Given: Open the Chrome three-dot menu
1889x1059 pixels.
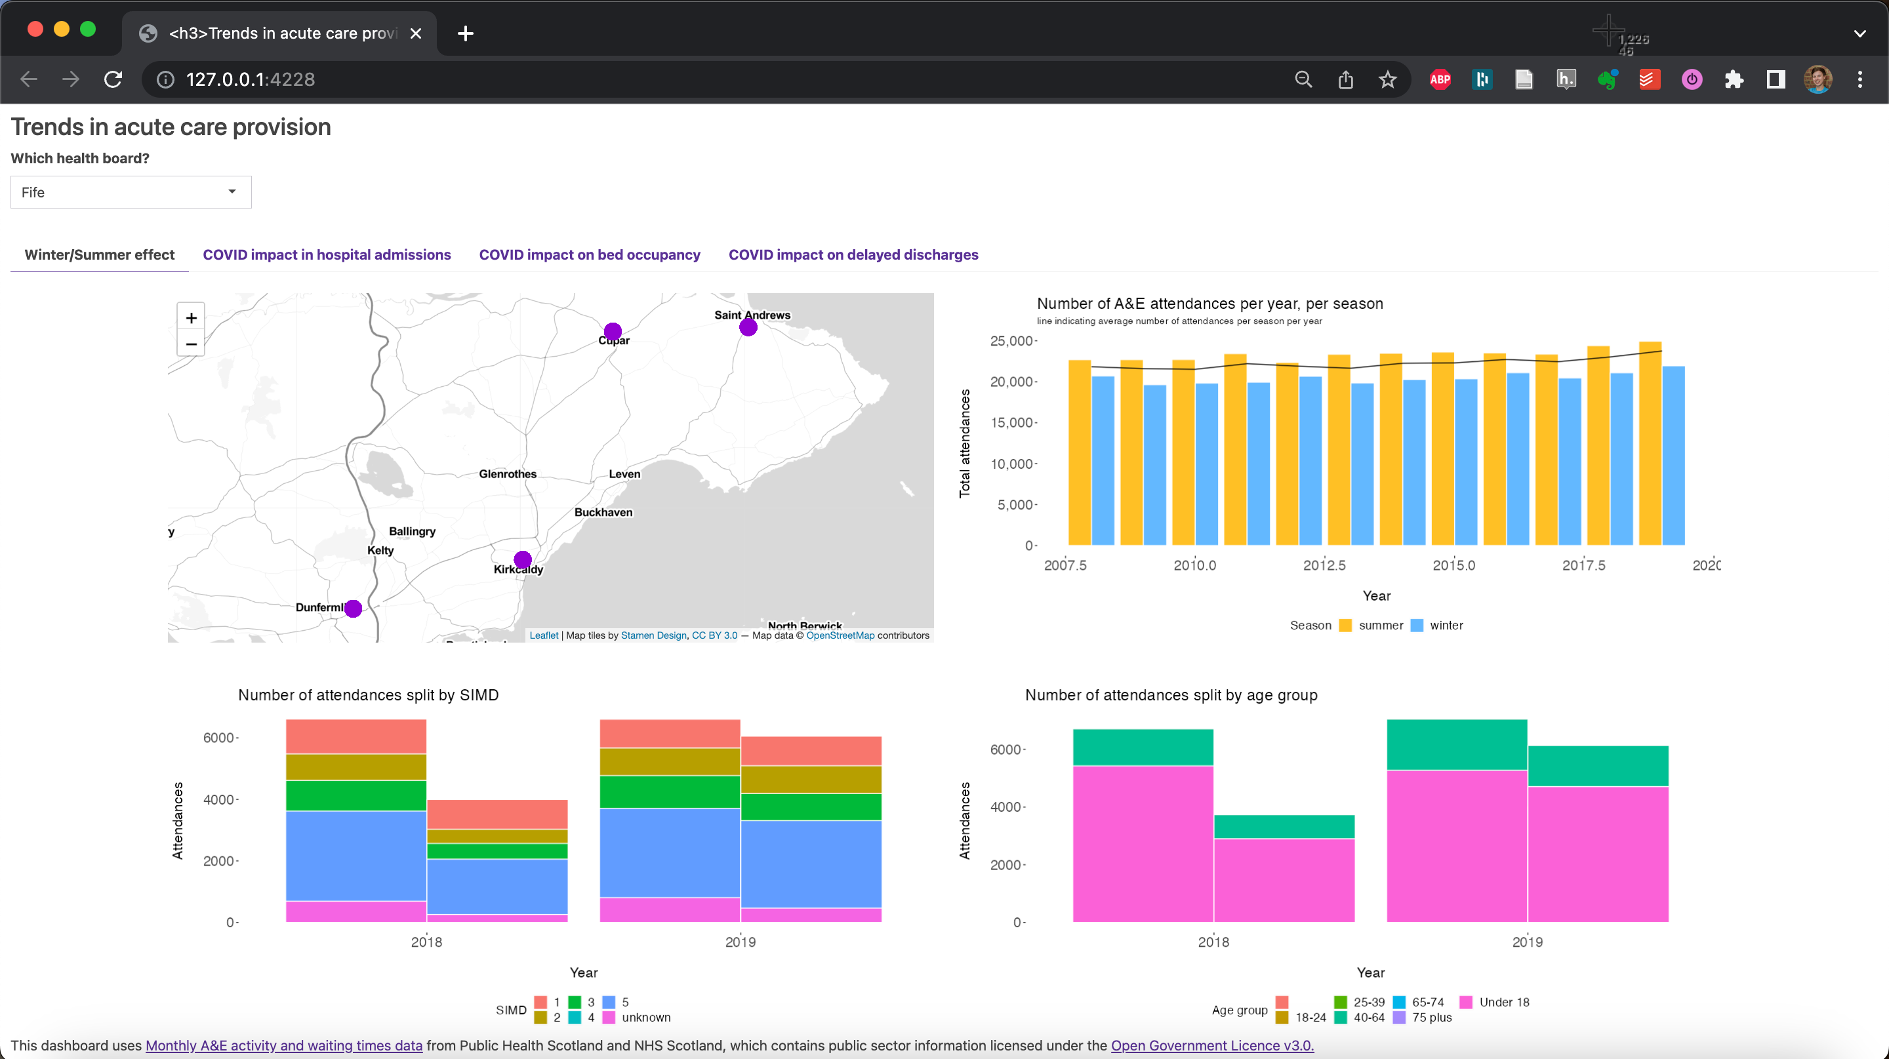Looking at the screenshot, I should point(1859,79).
